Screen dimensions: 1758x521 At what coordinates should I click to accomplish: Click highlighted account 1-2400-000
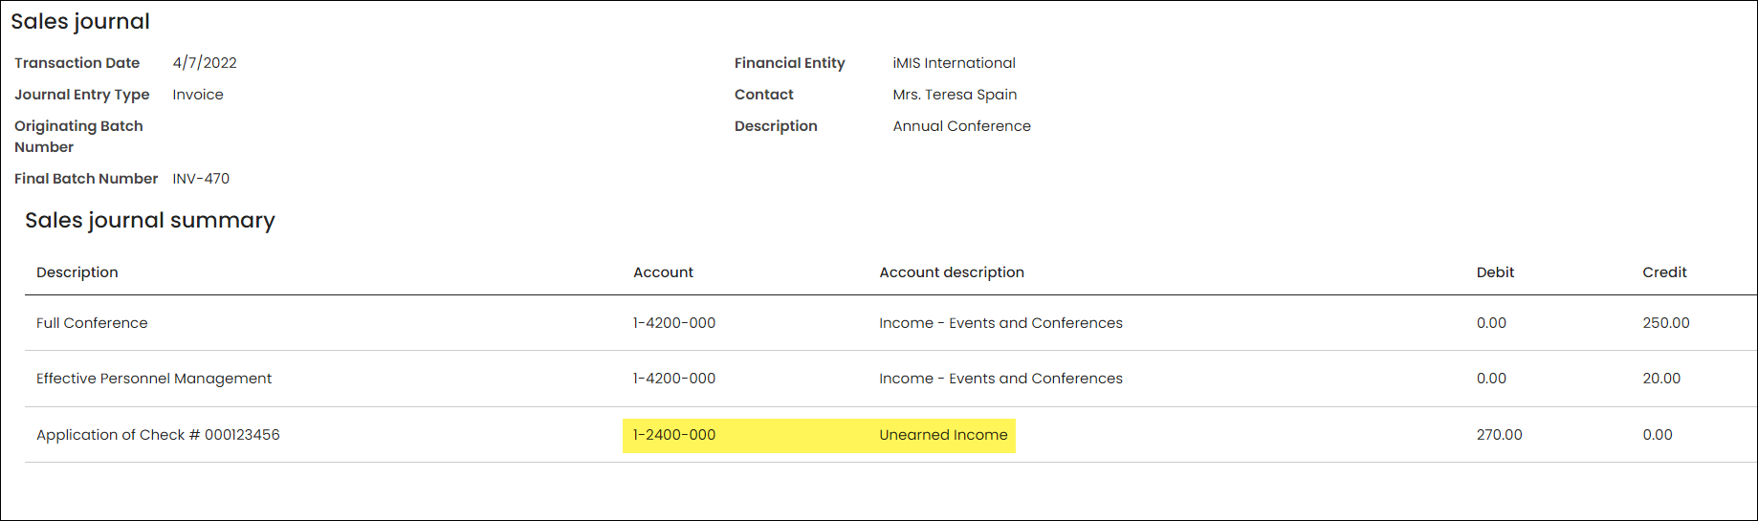[674, 435]
